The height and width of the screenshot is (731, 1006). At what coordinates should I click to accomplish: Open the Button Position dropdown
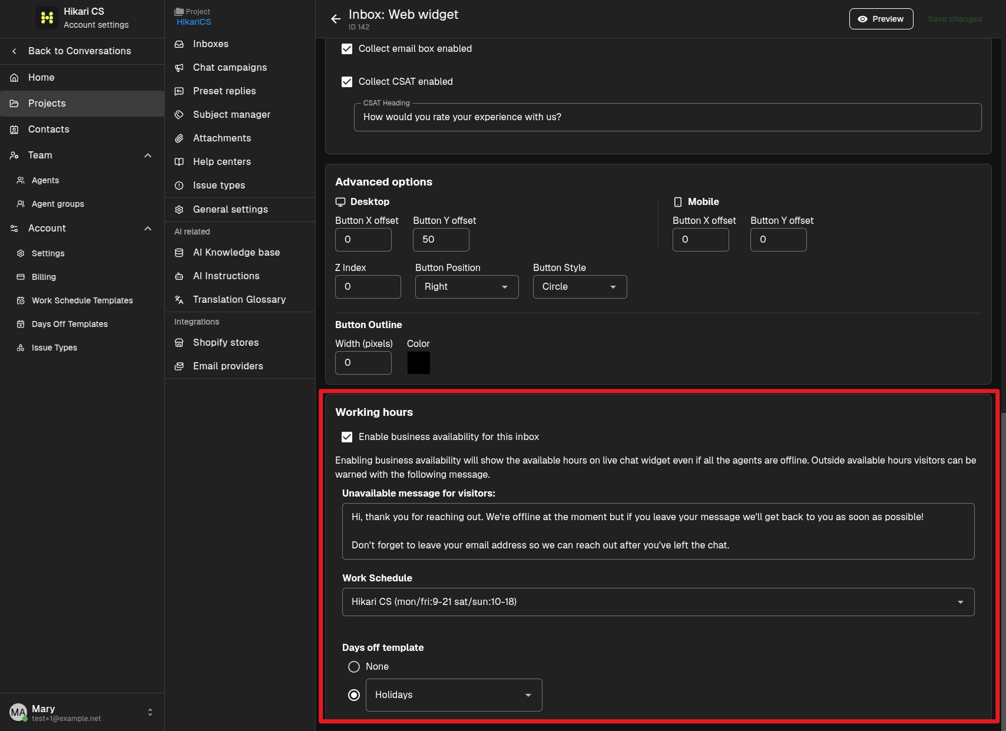coord(466,287)
